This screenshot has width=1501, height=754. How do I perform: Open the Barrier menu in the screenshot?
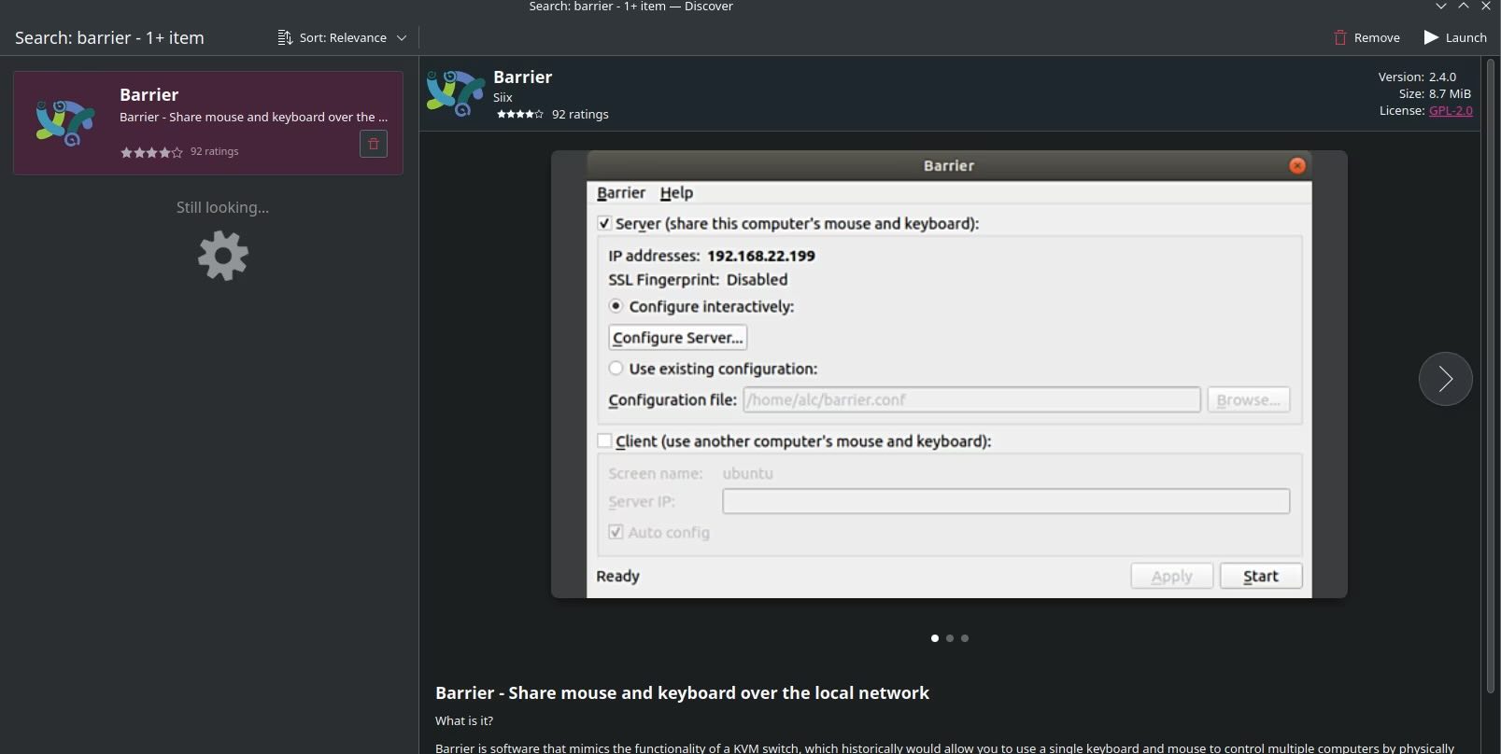click(621, 193)
